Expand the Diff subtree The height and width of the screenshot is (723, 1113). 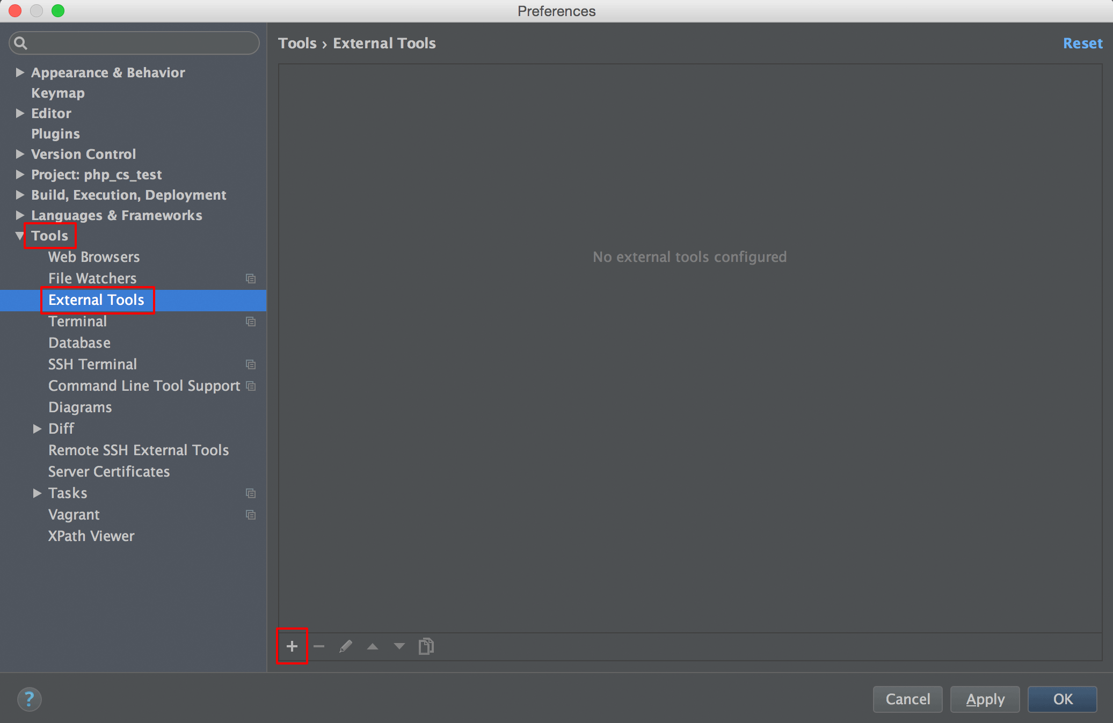(x=37, y=428)
